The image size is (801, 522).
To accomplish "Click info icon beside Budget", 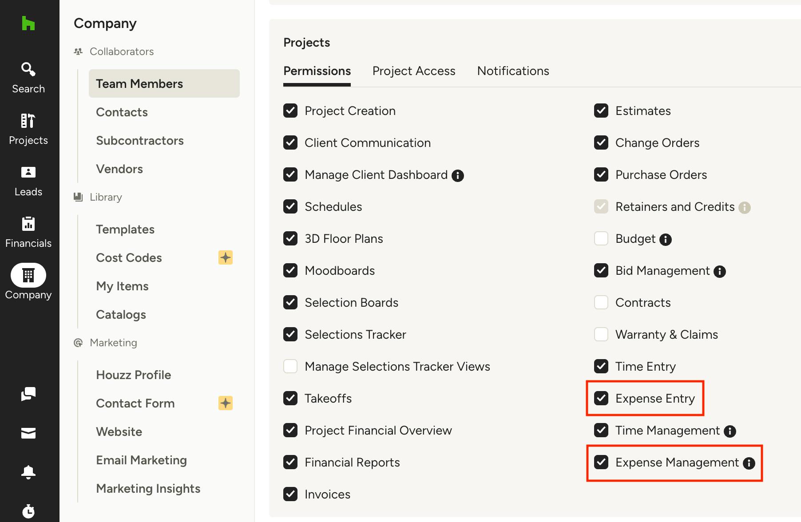I will pos(666,239).
